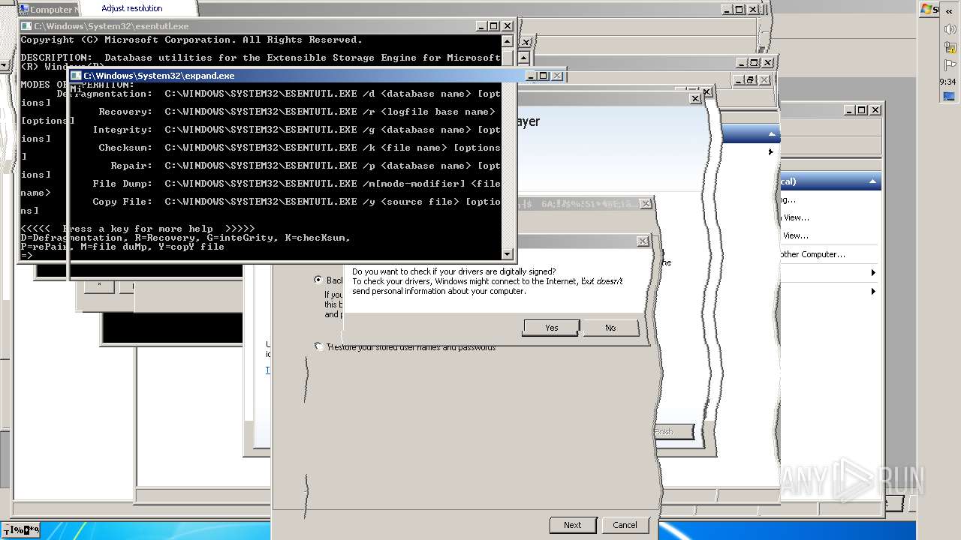Screen dimensions: 961x540
Task: Click the 'Copyright (C) Microsoft Corporation' console line
Action: (191, 40)
